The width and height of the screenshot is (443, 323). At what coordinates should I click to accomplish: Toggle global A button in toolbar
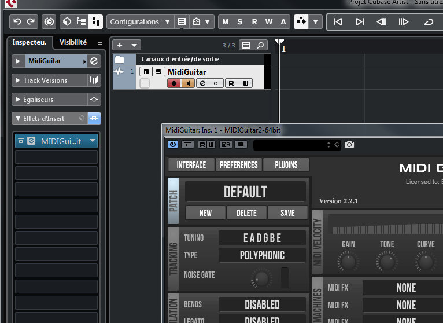point(283,22)
